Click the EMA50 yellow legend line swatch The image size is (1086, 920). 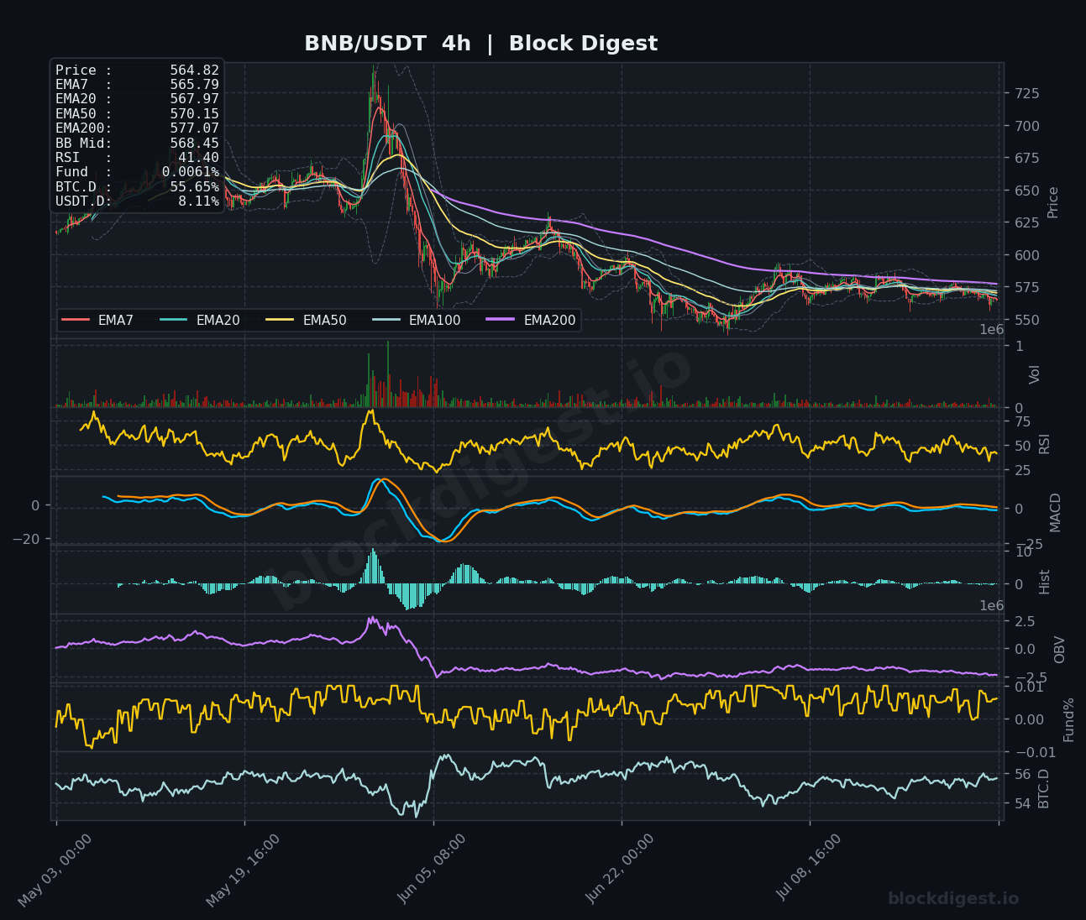tap(281, 320)
